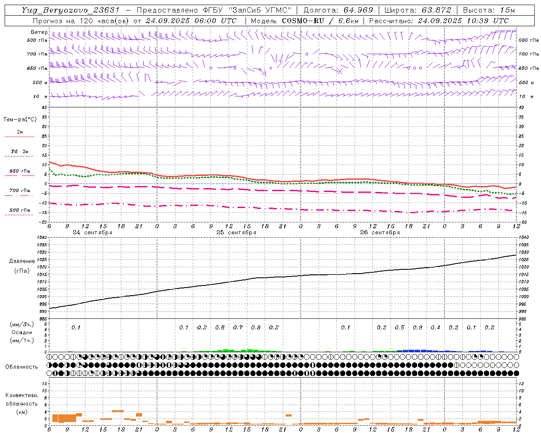This screenshot has width=541, height=433.
Task: Open the Конвективн. облачность panel label
Action: tap(22, 403)
